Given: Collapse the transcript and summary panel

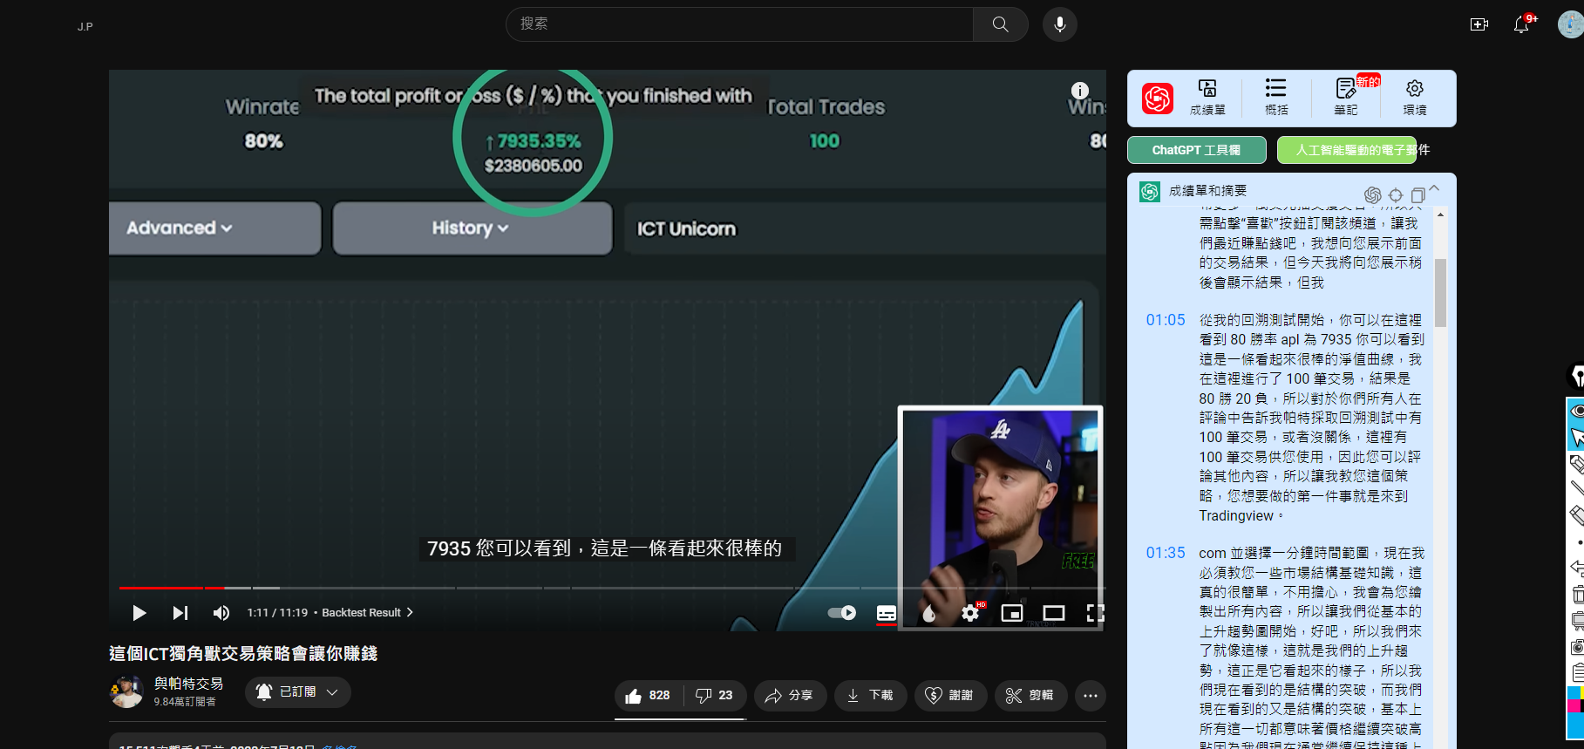Looking at the screenshot, I should 1435,188.
